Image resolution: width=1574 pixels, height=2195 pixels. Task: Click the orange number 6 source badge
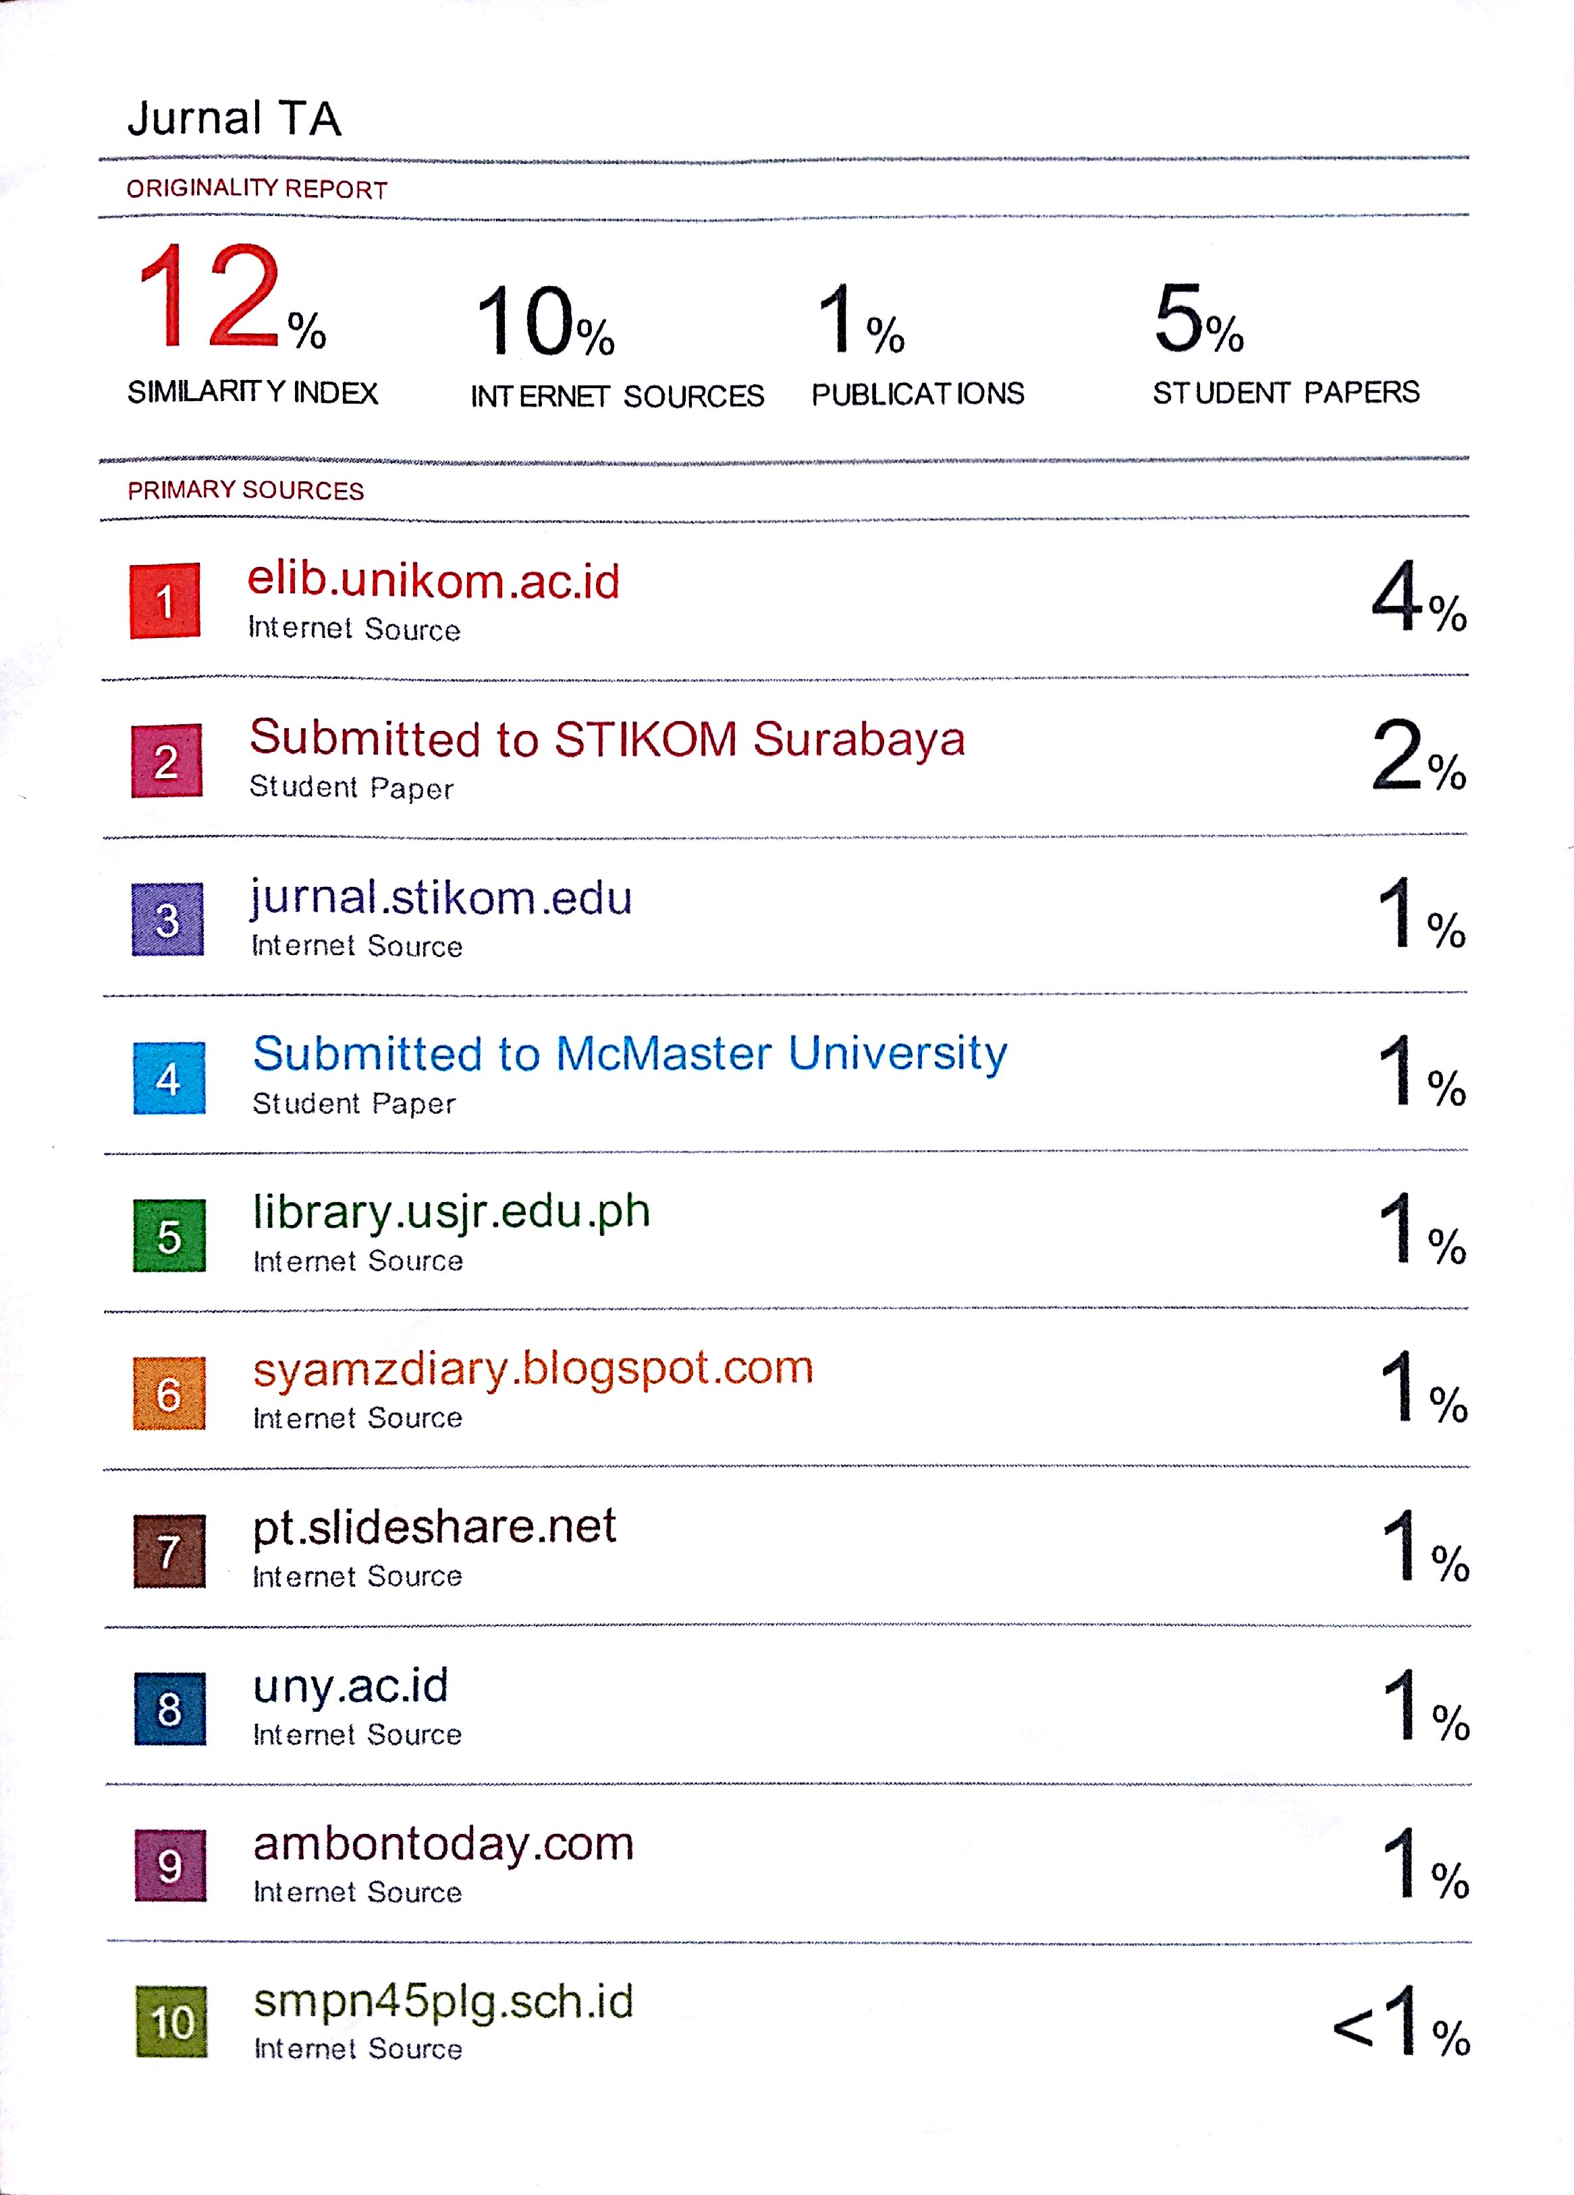click(x=169, y=1394)
